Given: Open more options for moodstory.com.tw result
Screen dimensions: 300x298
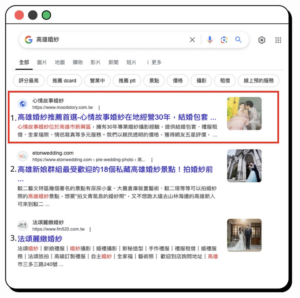Looking at the screenshot, I should tap(99, 108).
